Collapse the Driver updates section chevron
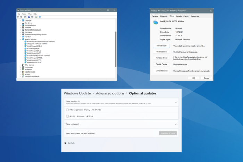 click(x=176, y=102)
